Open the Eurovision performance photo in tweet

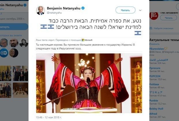tap(89, 83)
